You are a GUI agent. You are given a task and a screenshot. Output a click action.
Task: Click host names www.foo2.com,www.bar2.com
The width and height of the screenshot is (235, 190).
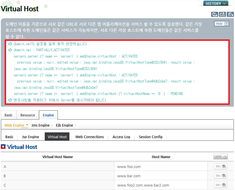pyautogui.click(x=143, y=185)
